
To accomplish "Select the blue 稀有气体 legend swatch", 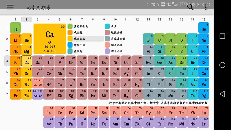I will [x=70, y=45].
